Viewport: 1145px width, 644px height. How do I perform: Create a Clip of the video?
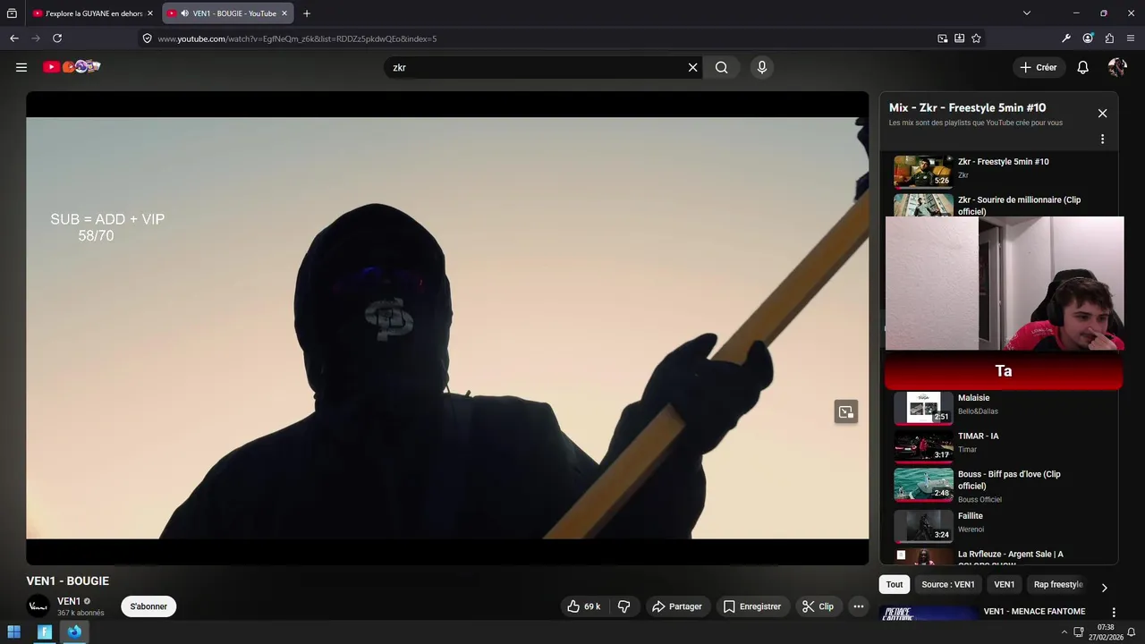(x=818, y=606)
